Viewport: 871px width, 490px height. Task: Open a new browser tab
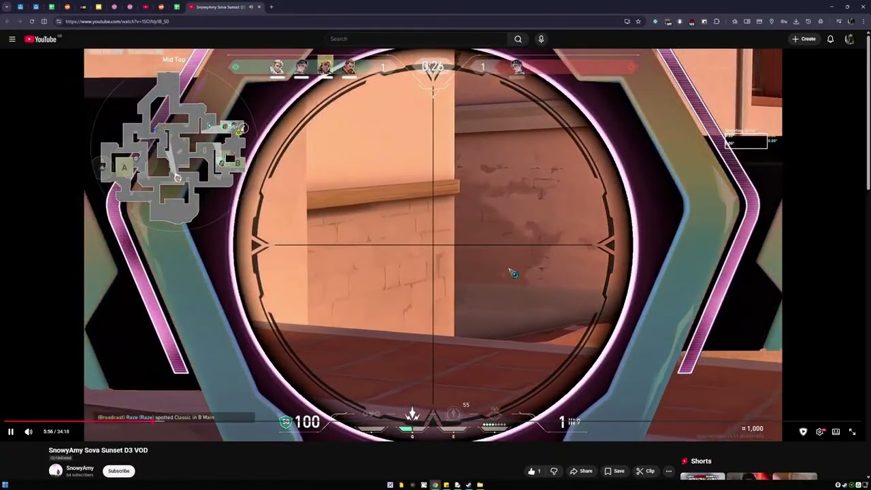pos(272,7)
